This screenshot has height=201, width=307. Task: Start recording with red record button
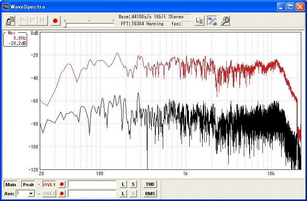55,20
